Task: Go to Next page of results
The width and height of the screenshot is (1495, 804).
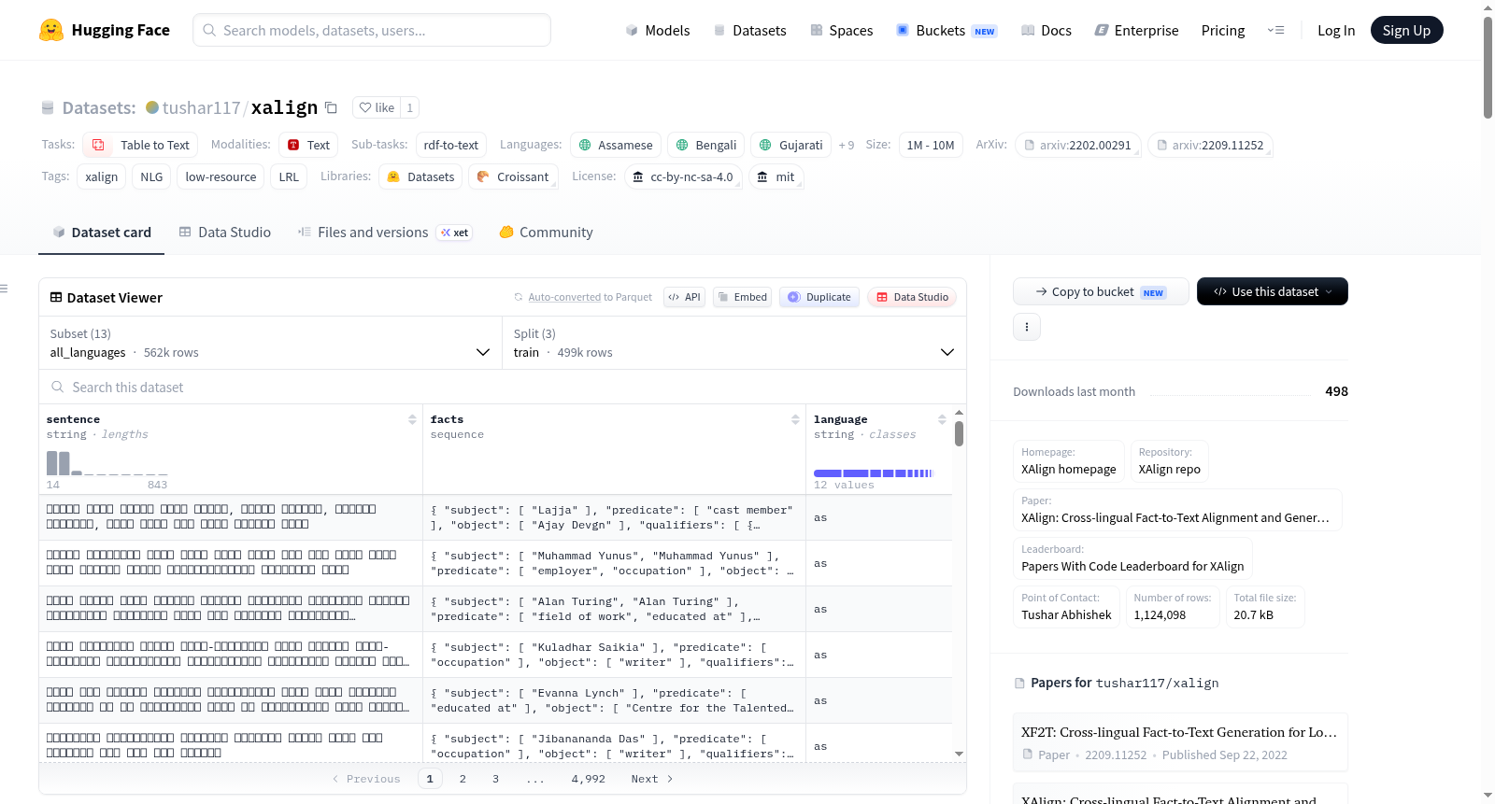Action: tap(652, 779)
